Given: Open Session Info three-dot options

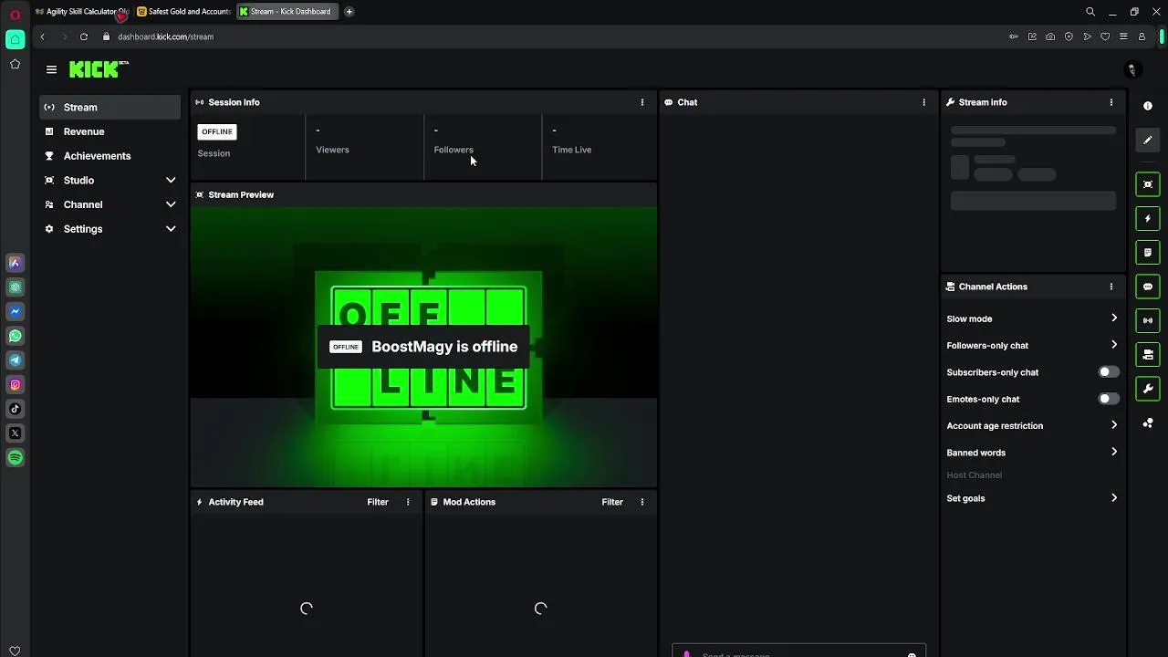Looking at the screenshot, I should coord(642,102).
